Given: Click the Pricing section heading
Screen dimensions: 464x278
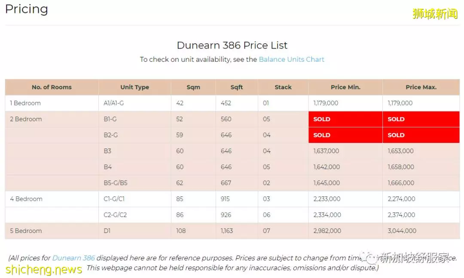Looking at the screenshot, I should (x=26, y=9).
